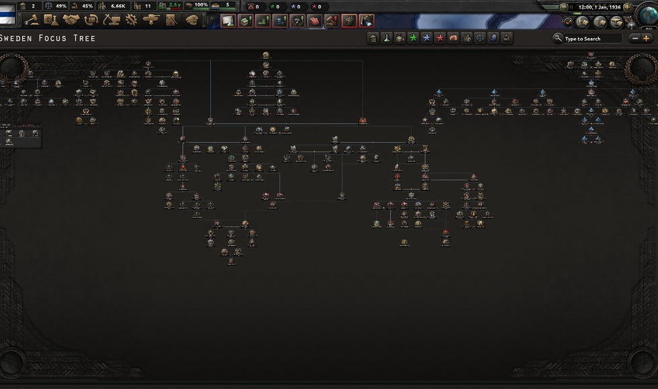The height and width of the screenshot is (389, 658).
Task: Toggle the green star army focus filter
Action: pos(414,38)
